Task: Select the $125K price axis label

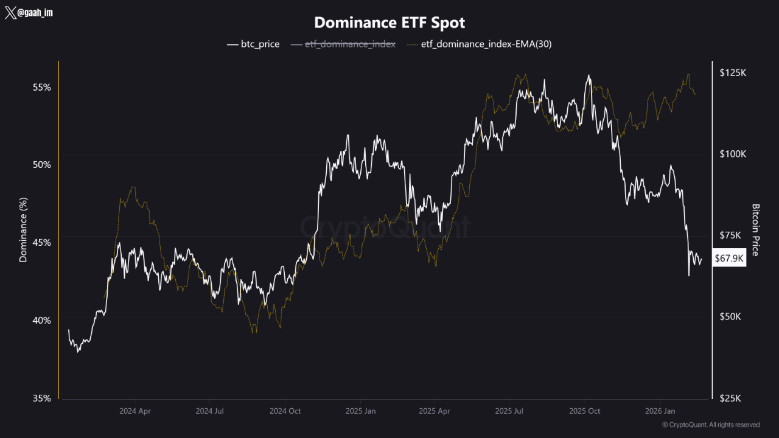Action: pyautogui.click(x=733, y=73)
